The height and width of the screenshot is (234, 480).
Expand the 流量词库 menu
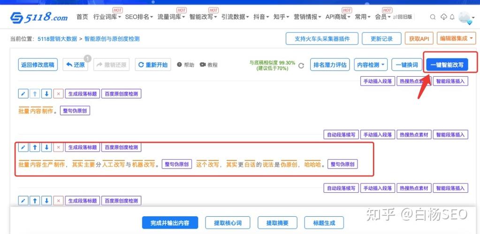171,17
